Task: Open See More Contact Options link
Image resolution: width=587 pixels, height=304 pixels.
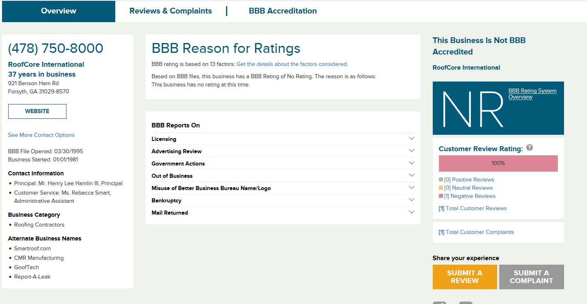Action: (x=41, y=135)
